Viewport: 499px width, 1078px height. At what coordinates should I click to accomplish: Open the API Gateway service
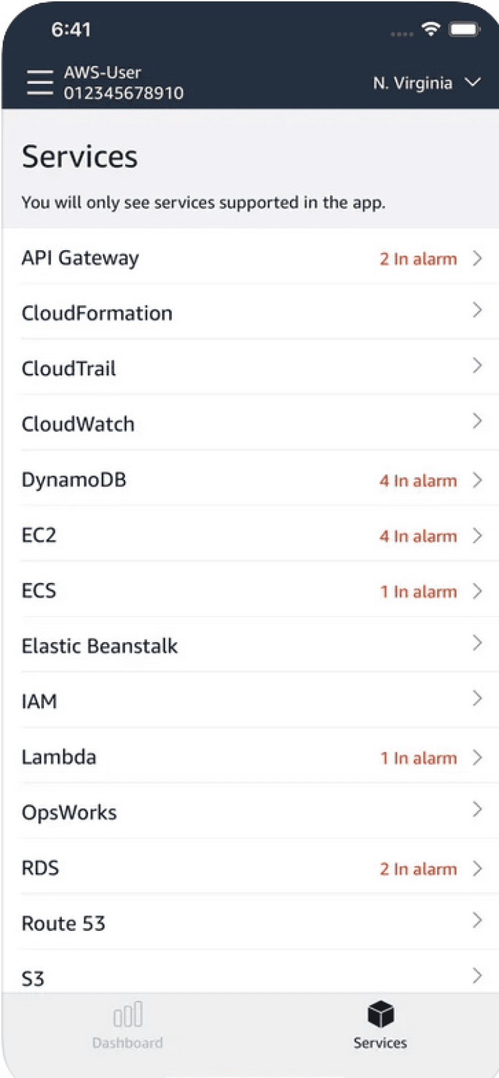[x=81, y=258]
